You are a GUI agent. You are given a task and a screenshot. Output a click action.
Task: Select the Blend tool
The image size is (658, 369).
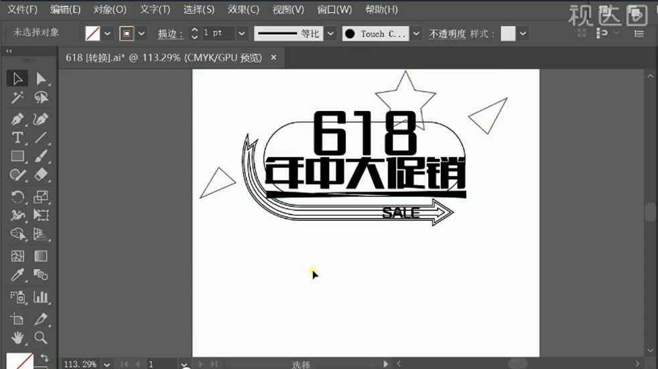pos(41,275)
